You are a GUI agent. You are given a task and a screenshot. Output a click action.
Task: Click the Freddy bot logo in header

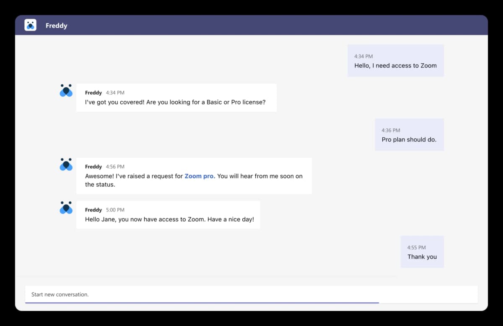click(30, 25)
